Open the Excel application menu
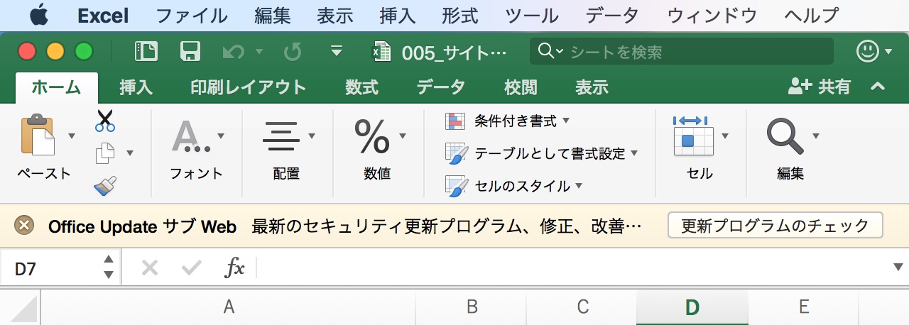Image resolution: width=909 pixels, height=325 pixels. (x=103, y=15)
